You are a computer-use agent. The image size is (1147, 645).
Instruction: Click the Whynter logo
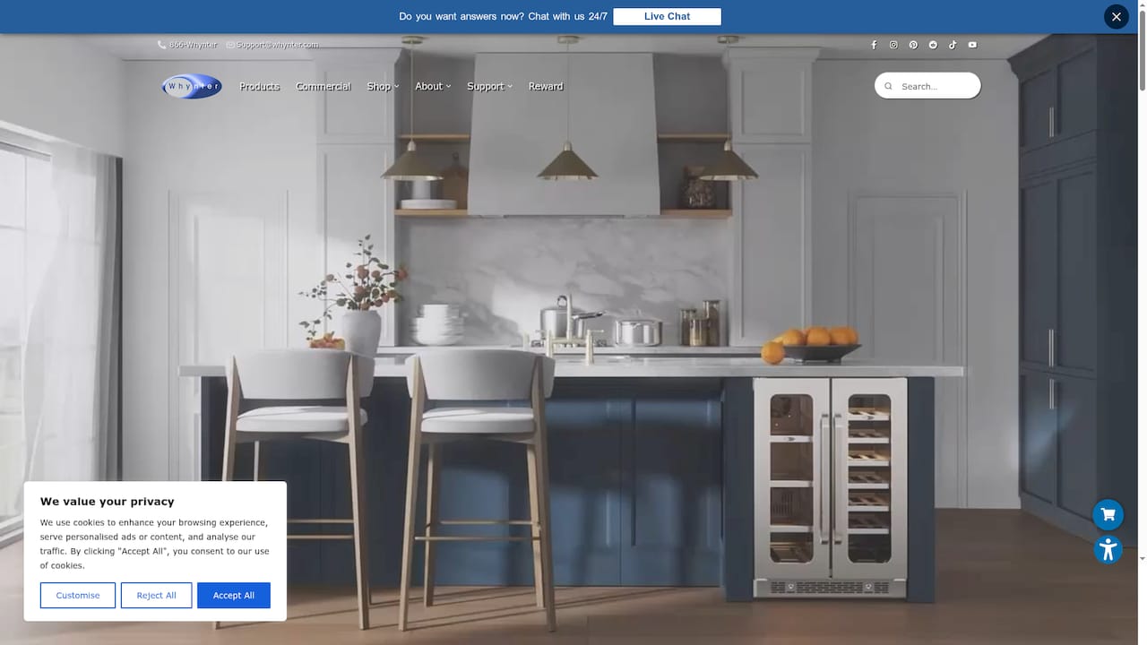192,86
